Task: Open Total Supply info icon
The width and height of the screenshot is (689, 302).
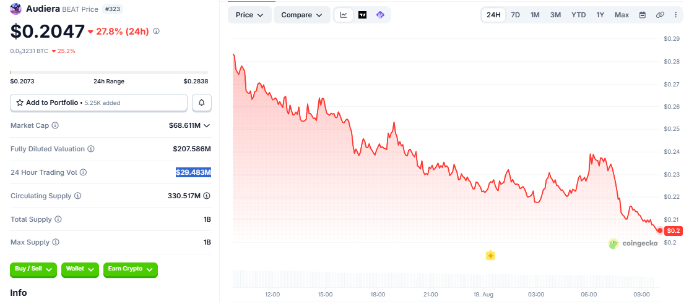Action: (x=58, y=219)
